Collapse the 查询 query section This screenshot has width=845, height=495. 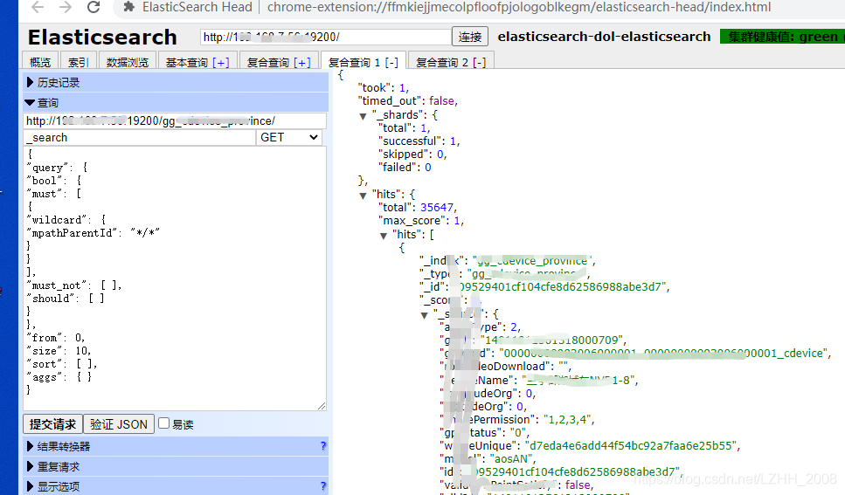point(176,102)
